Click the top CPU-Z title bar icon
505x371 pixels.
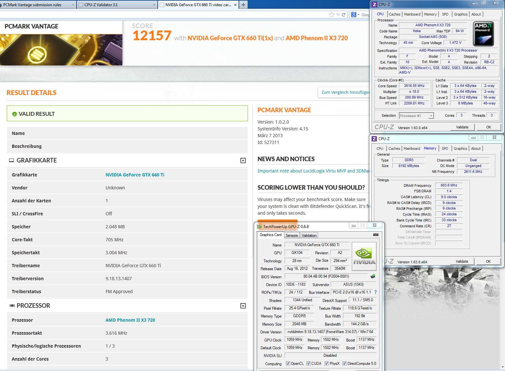click(x=374, y=5)
